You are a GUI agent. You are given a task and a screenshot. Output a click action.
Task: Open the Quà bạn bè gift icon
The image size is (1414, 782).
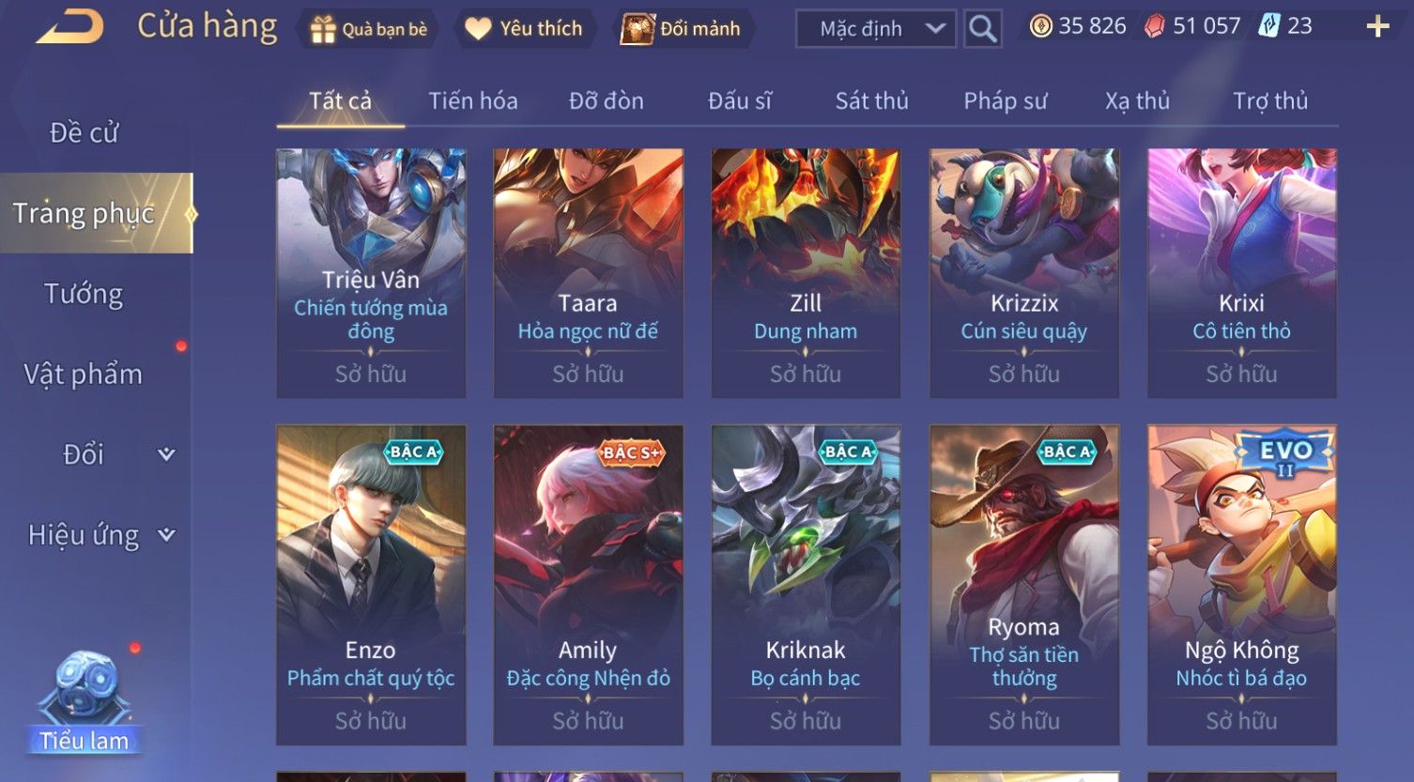323,30
